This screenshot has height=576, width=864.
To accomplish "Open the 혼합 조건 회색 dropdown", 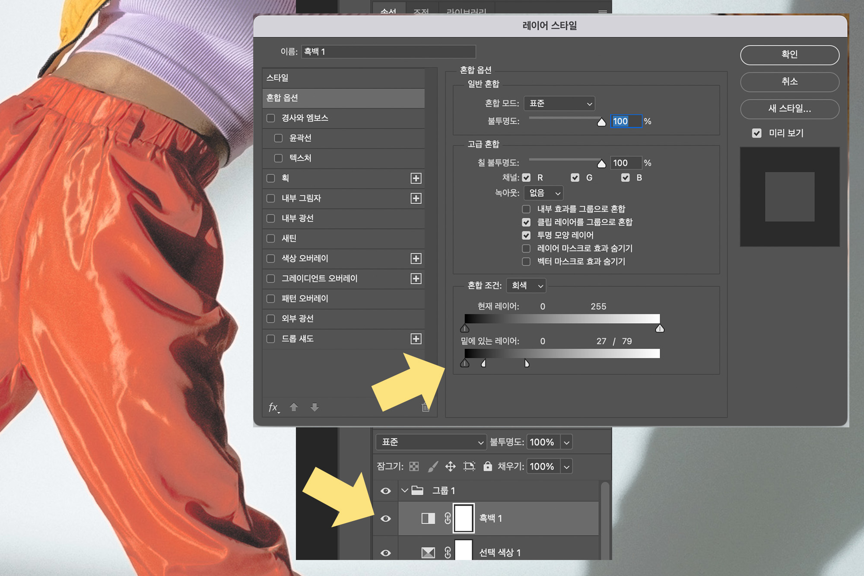I will click(x=526, y=285).
